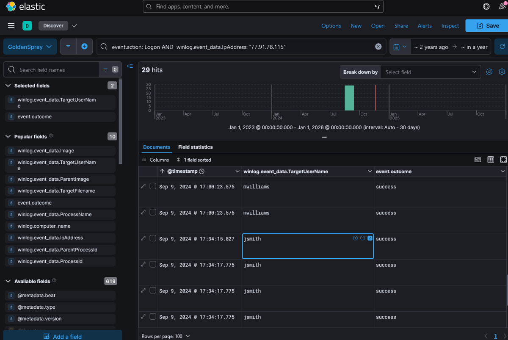Check the box for 17:00:23.575 mwilliams first row
Viewport: 508px width, 340px height.
[153, 186]
